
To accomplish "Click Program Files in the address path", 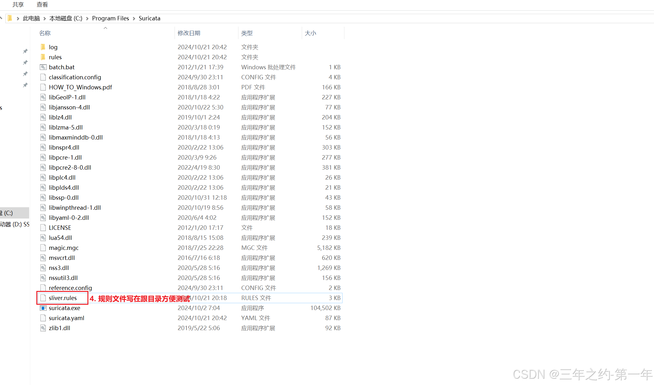I will (x=110, y=18).
